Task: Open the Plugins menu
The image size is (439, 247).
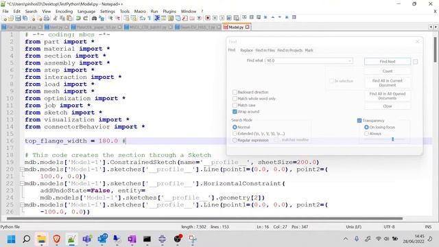Action: (169, 11)
